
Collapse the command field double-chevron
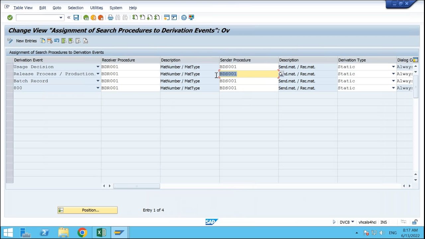(69, 18)
